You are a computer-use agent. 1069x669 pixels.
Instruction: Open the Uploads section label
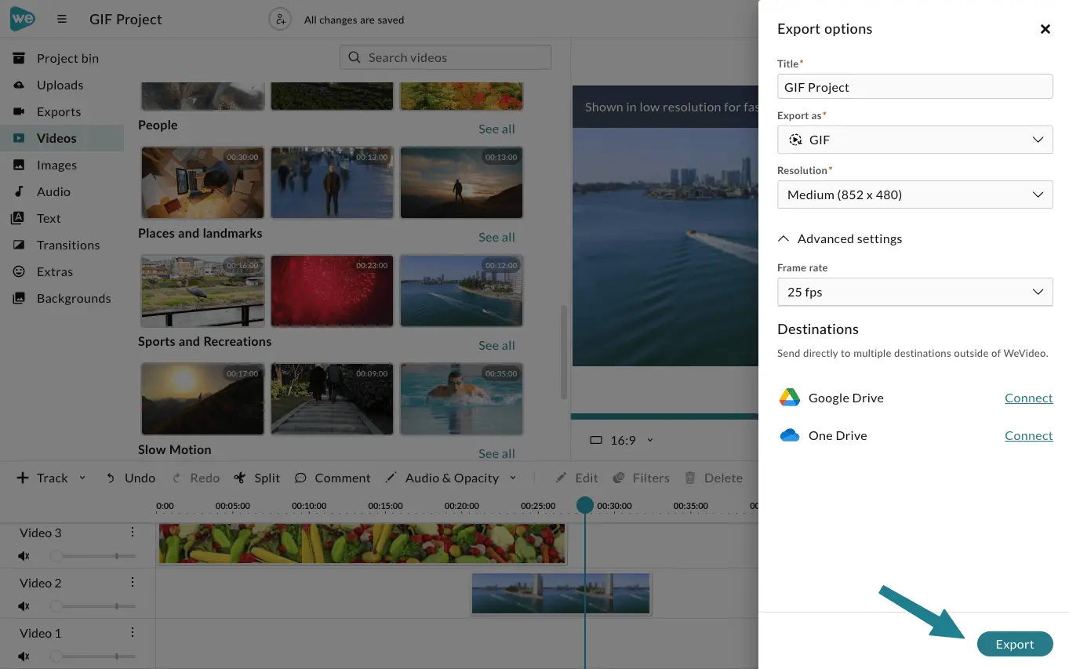tap(60, 85)
